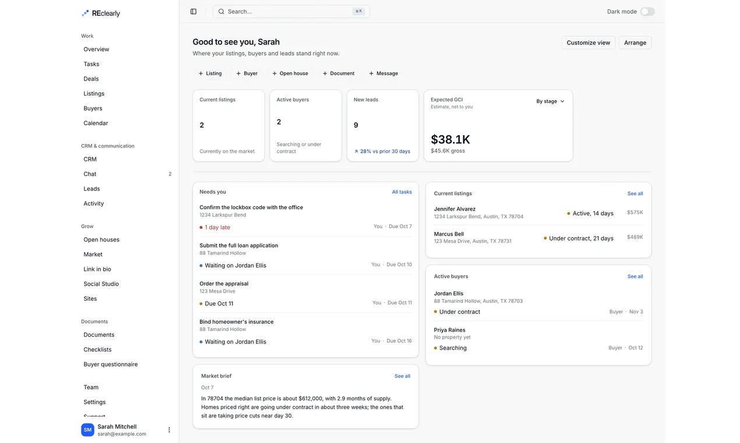Create a new Open house
The height and width of the screenshot is (443, 740).
(290, 73)
